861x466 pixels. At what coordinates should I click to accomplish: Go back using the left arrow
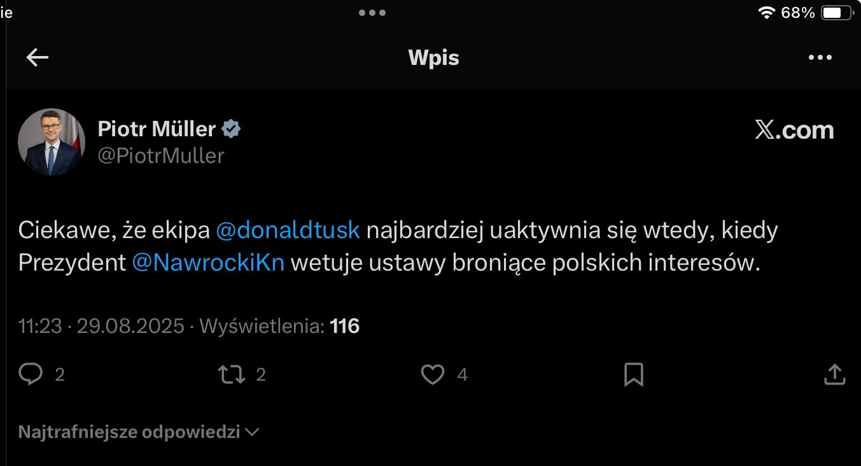[38, 58]
